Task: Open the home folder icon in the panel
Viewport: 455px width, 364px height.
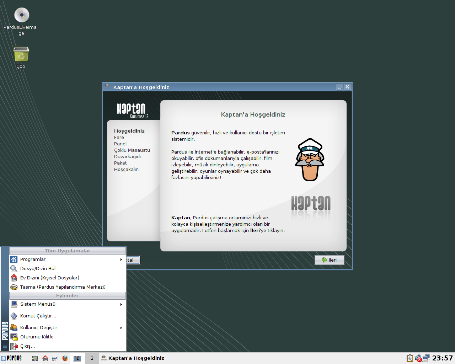Action: tap(45, 358)
